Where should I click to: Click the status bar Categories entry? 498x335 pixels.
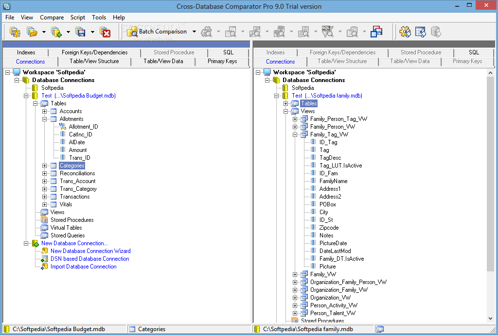(152, 329)
